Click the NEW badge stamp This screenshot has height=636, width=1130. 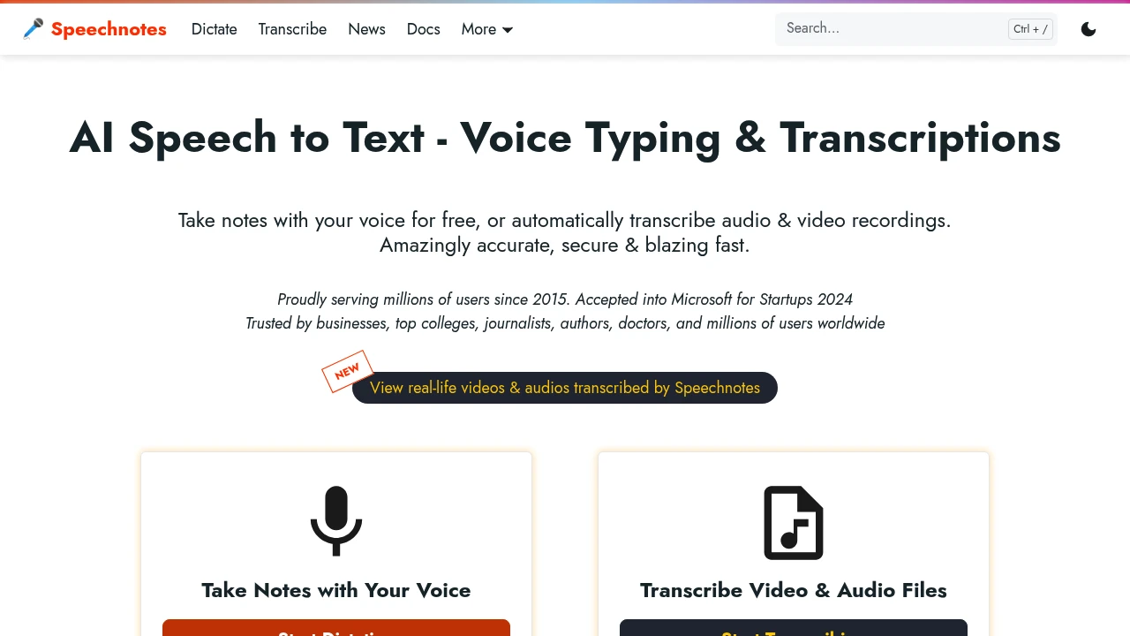347,371
